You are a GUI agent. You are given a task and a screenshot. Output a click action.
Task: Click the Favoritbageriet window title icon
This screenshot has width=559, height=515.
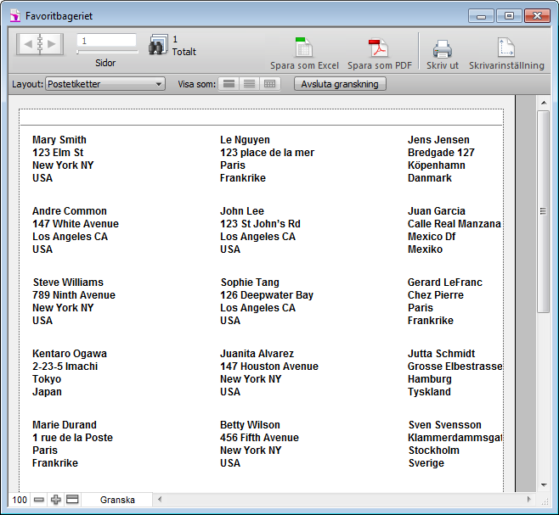point(15,16)
